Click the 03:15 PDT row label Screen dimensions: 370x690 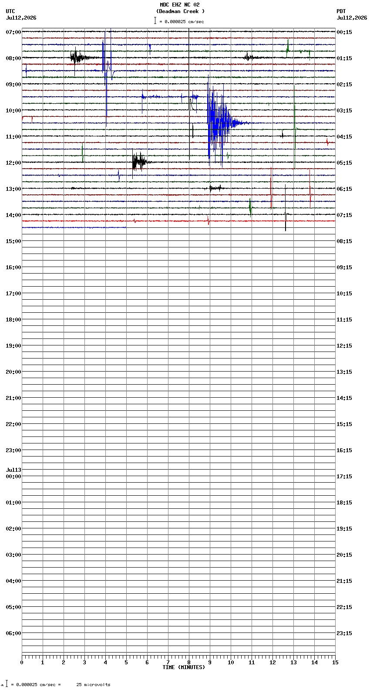(344, 111)
